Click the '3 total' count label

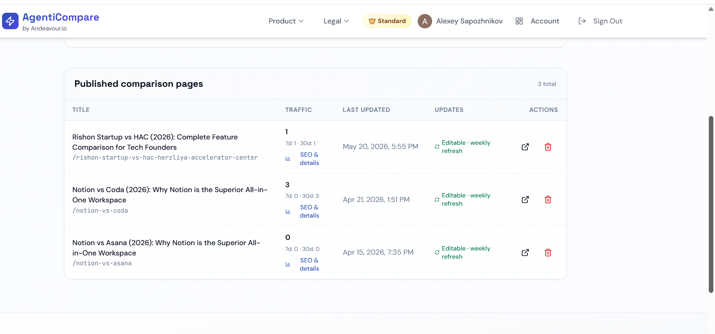[x=547, y=84]
